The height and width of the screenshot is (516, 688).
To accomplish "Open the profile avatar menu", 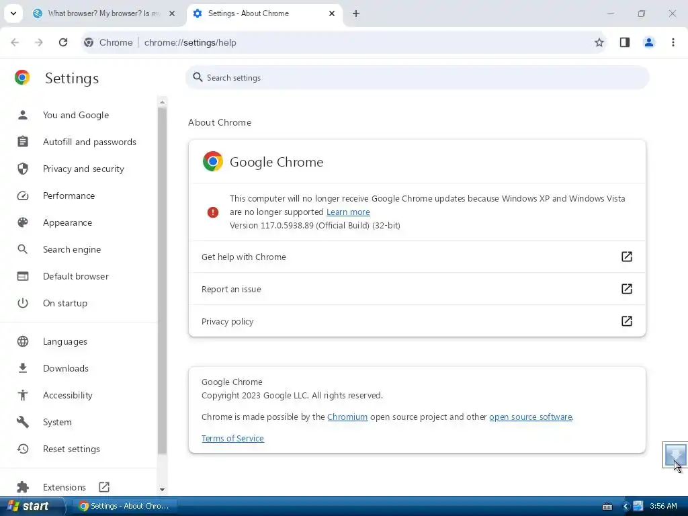I will (x=649, y=42).
